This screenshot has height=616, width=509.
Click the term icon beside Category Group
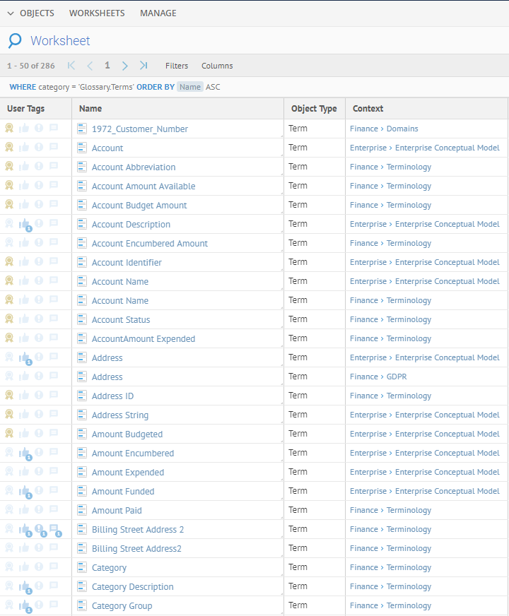click(82, 606)
